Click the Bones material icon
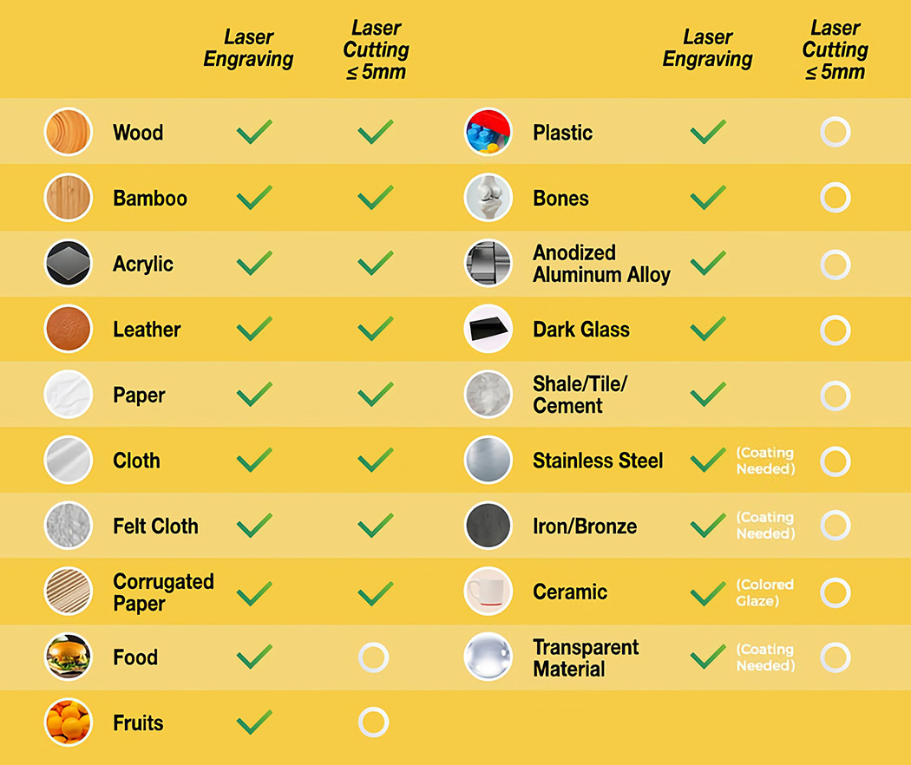911x765 pixels. coord(488,198)
